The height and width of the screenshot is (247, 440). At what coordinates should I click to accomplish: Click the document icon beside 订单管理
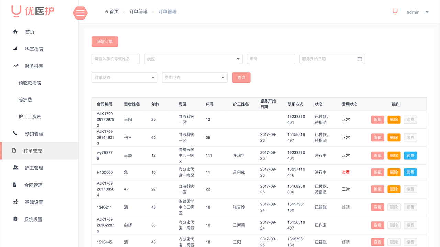pyautogui.click(x=15, y=151)
